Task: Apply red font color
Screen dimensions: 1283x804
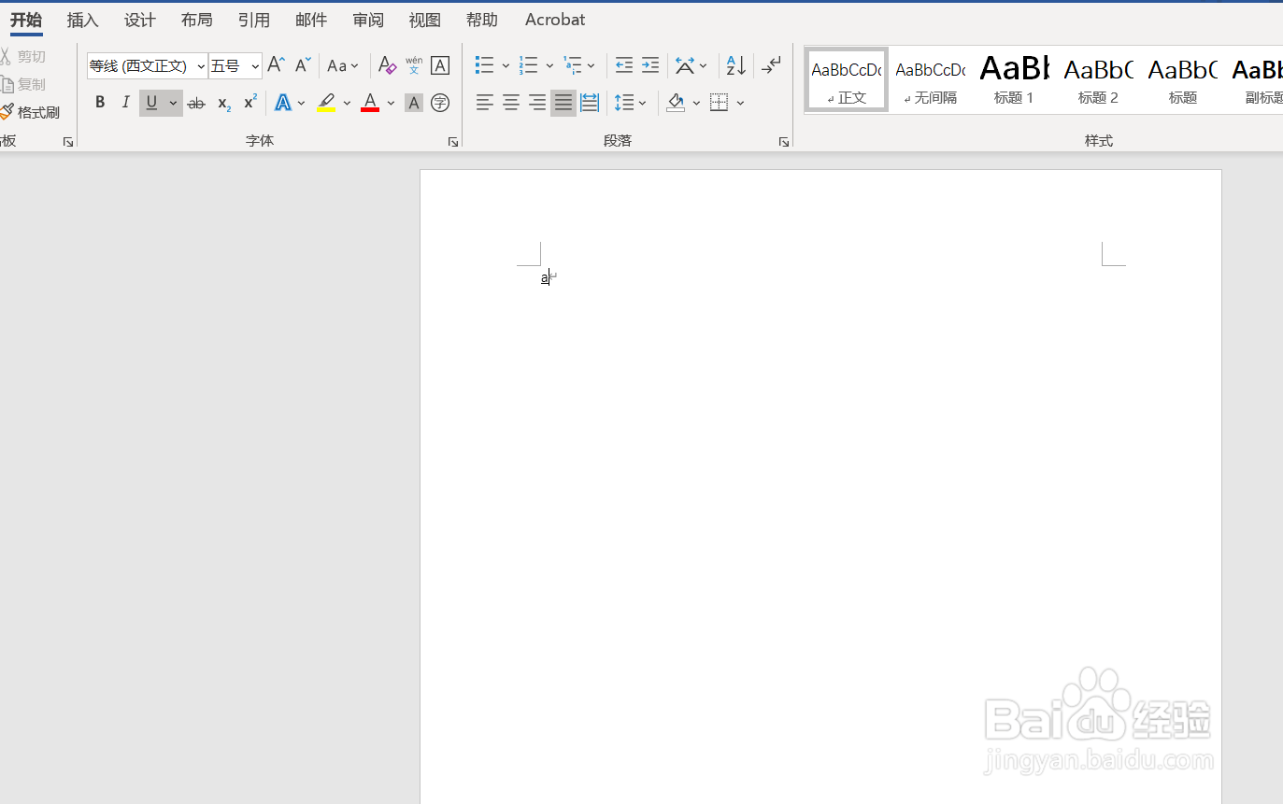Action: coord(370,103)
